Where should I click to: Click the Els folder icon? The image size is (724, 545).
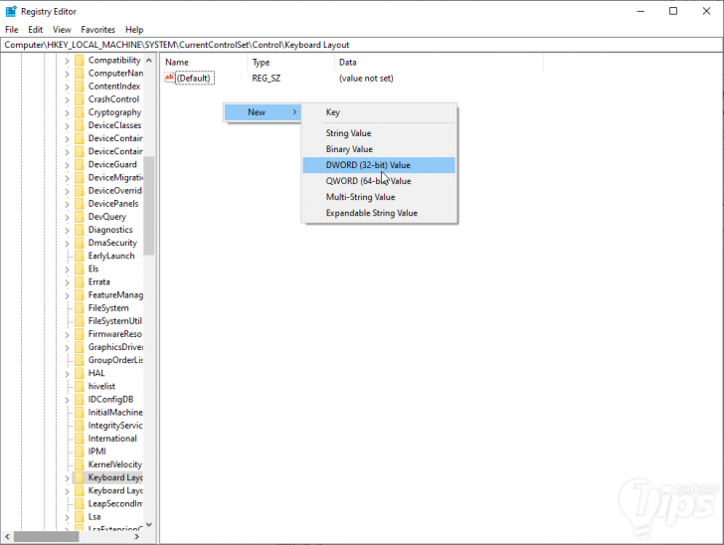[80, 269]
